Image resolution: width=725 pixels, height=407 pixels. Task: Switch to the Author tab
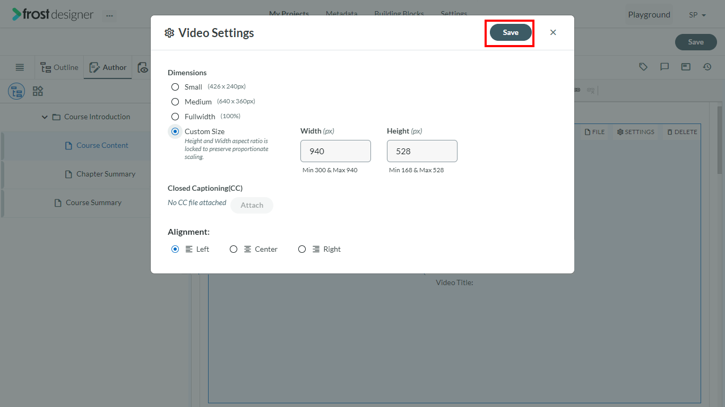108,67
